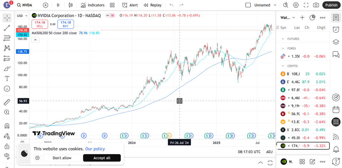Viewport: 342px width, 168px height.
Task: Open the advanced view pie icon
Action: 313,17
